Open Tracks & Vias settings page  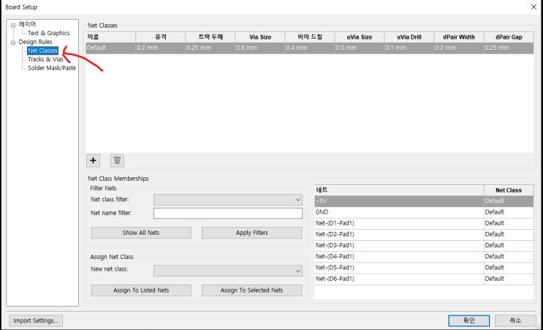pos(45,59)
